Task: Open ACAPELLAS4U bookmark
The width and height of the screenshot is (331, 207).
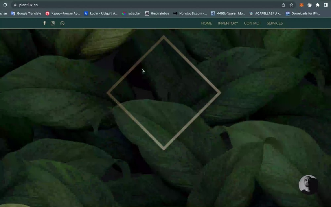Action: click(x=265, y=13)
